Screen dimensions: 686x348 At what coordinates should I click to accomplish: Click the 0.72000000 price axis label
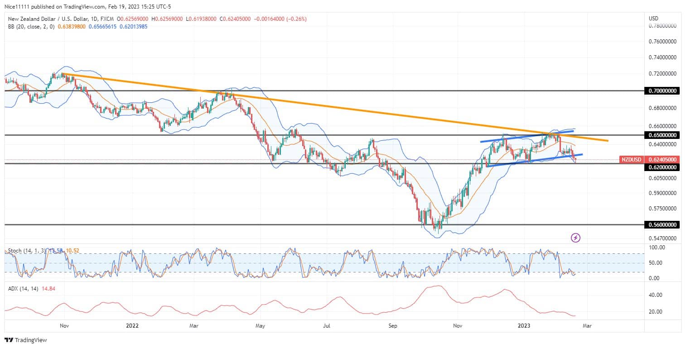pyautogui.click(x=662, y=74)
